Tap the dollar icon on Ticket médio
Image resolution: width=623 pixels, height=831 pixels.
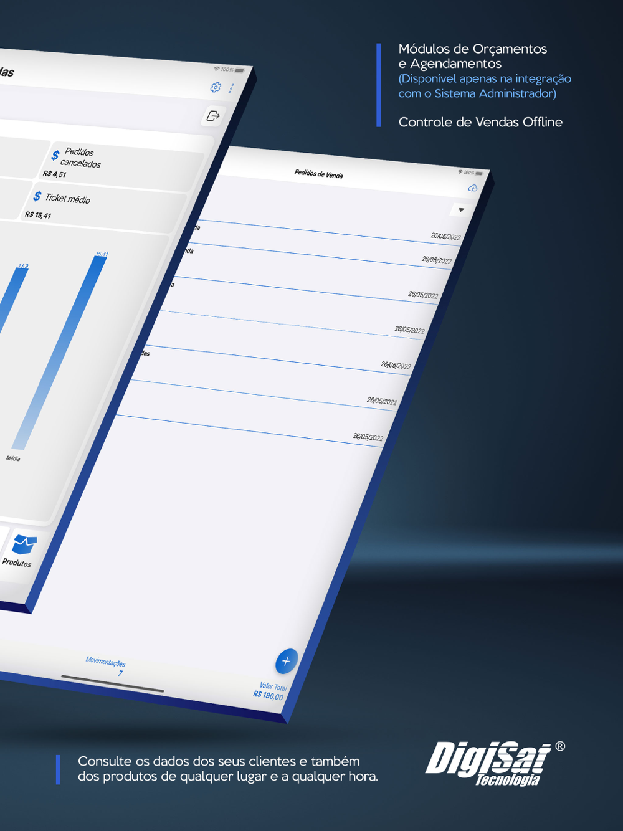click(37, 196)
